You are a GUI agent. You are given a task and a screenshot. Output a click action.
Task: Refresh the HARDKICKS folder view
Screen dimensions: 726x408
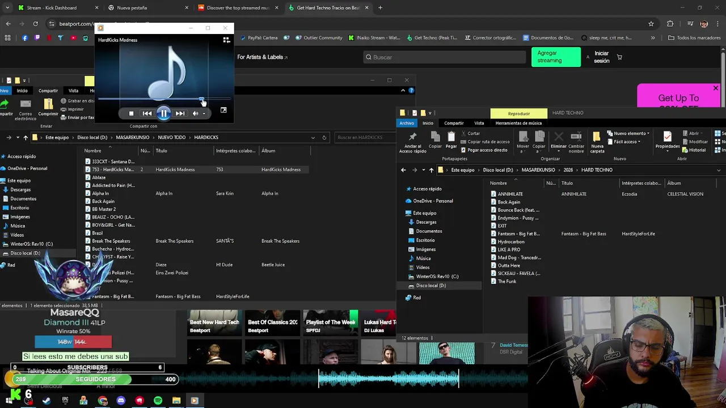324,137
